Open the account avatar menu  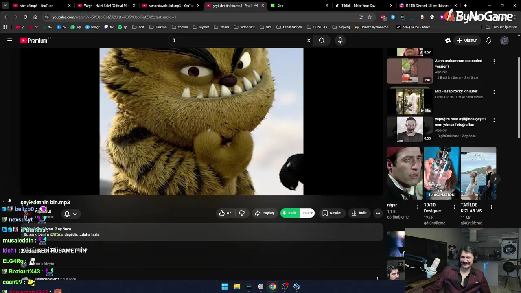tap(504, 40)
